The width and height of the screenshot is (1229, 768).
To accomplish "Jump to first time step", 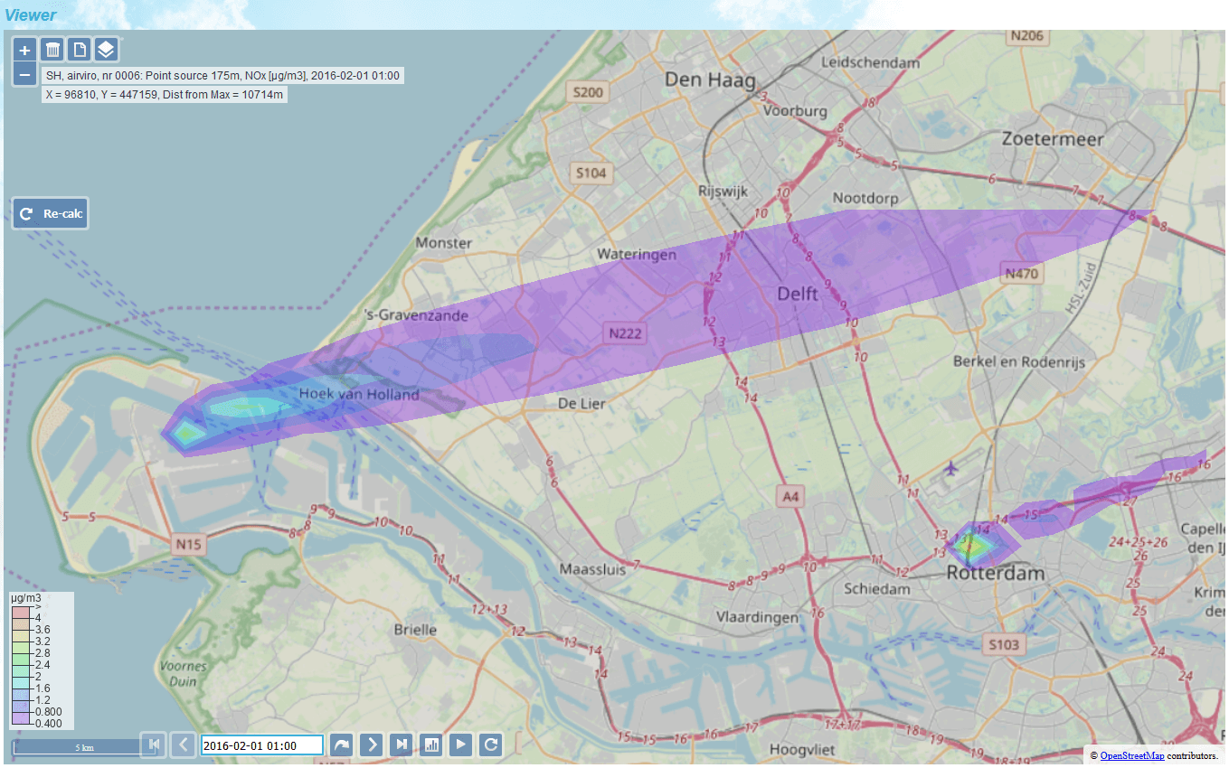I will [x=154, y=745].
